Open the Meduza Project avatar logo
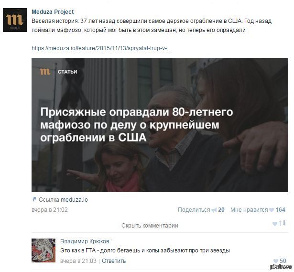 [x=15, y=20]
